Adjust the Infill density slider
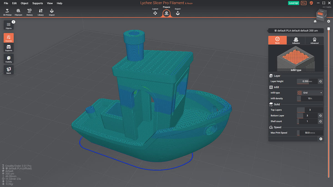 click(310, 99)
